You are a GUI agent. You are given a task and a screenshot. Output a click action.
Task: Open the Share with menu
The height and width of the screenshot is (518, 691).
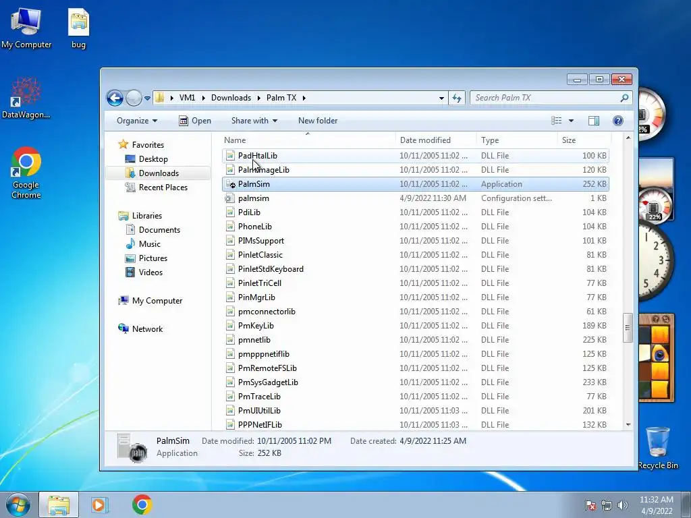[x=254, y=121]
